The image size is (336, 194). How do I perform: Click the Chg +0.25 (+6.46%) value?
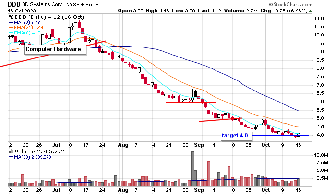(x=284, y=11)
